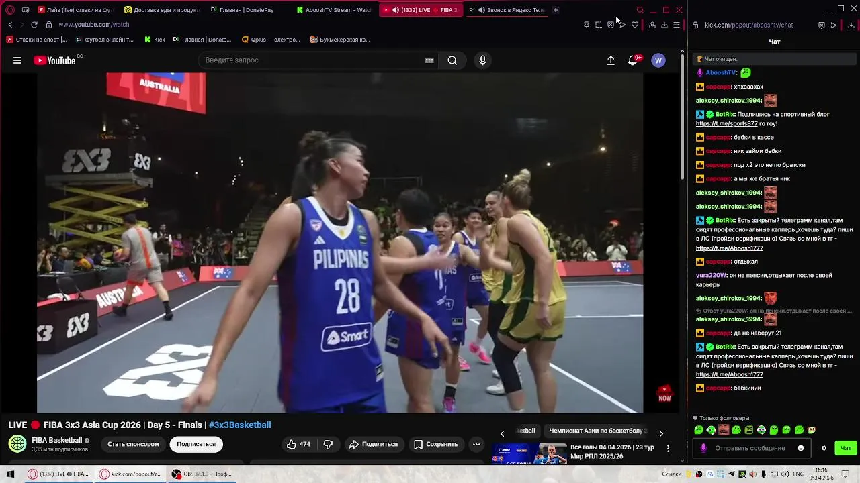This screenshot has height=483, width=860.
Task: Insert the angry face photo emote in quick row
Action: [724, 430]
